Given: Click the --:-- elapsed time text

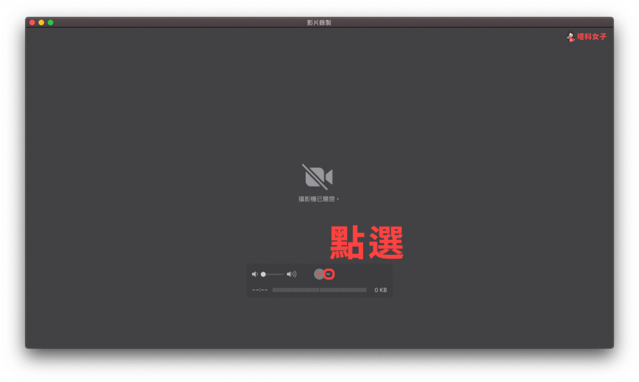Looking at the screenshot, I should click(x=260, y=290).
